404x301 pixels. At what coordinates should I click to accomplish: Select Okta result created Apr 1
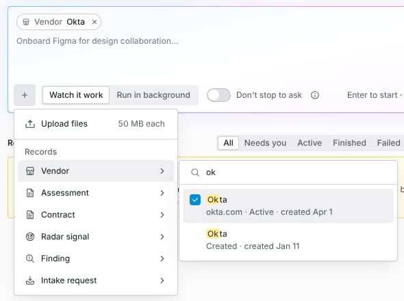coord(288,206)
